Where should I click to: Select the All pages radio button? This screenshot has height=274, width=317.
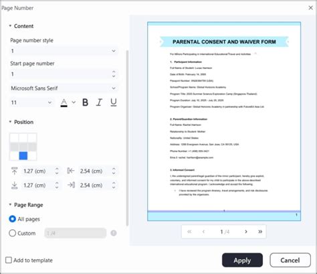click(12, 219)
